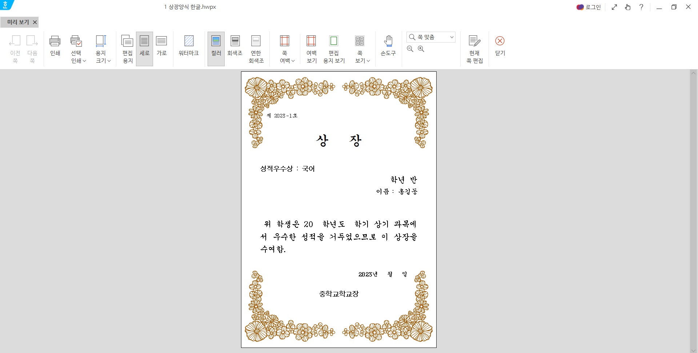Image resolution: width=698 pixels, height=353 pixels.
Task: Expand the 용지 크기 dropdown
Action: (x=109, y=61)
